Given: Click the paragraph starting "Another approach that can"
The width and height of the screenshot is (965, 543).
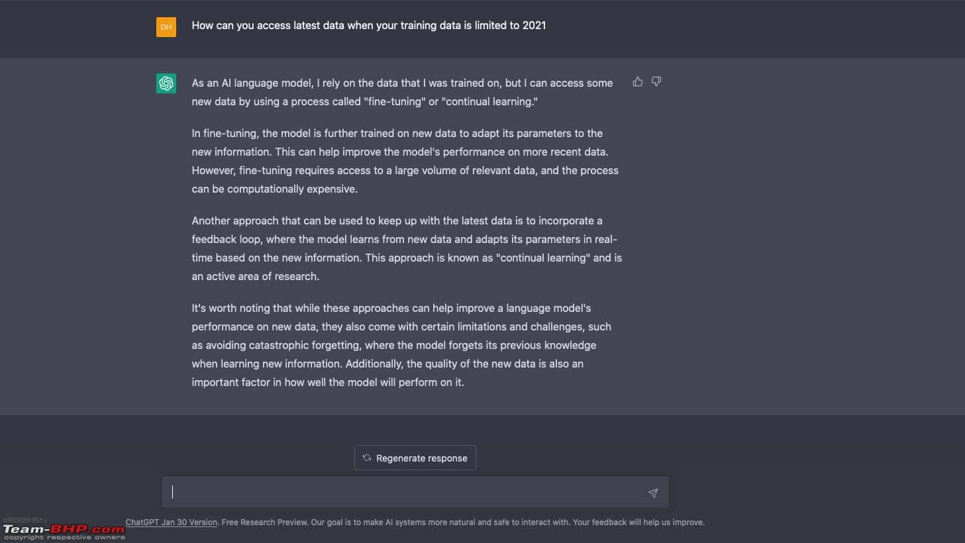Looking at the screenshot, I should (407, 248).
